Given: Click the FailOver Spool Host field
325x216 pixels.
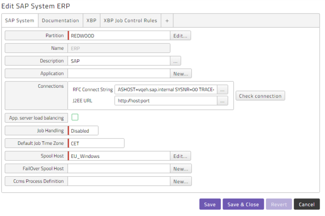Looking at the screenshot, I should point(119,168).
